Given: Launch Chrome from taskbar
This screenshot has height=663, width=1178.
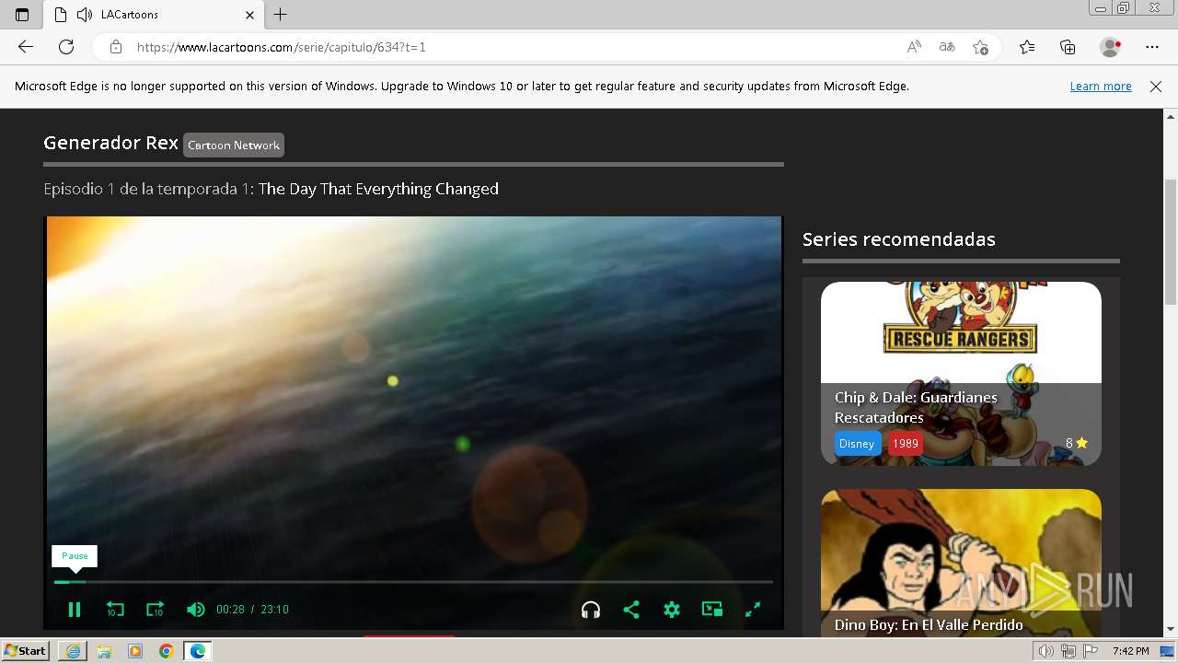Looking at the screenshot, I should tap(166, 651).
